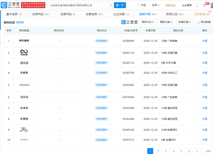This screenshot has width=213, height=154.
Task: Switch to the 经营风险 tab
Action: point(68,14)
